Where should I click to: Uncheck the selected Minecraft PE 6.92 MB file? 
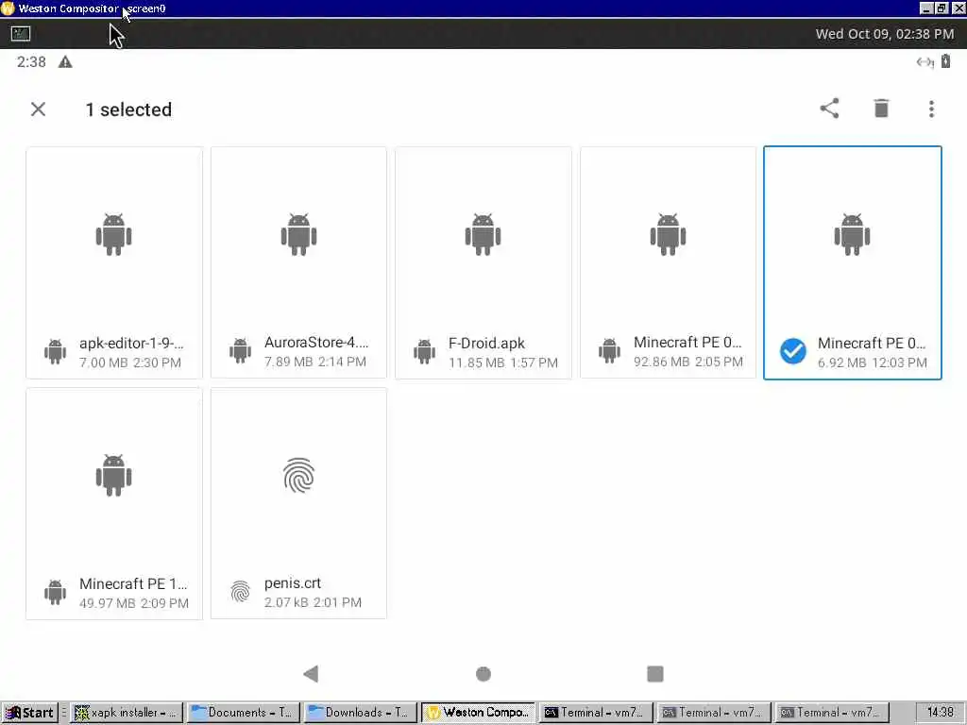[x=792, y=351]
